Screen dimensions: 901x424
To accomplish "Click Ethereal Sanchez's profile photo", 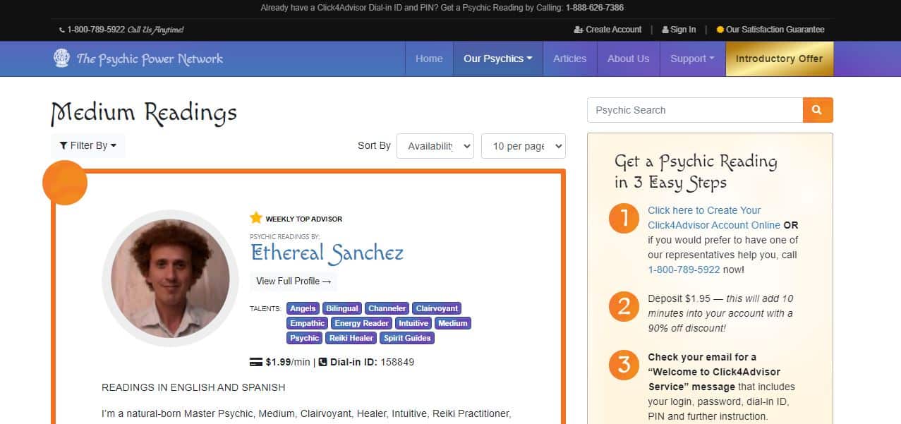I will click(x=170, y=279).
